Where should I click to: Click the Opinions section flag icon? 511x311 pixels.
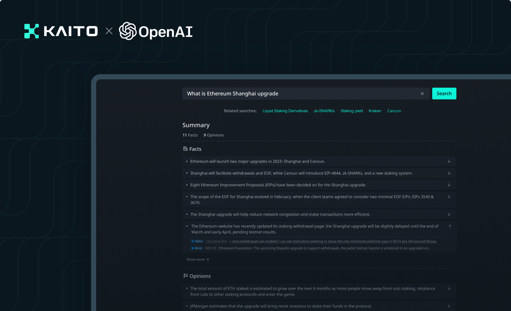coord(186,276)
